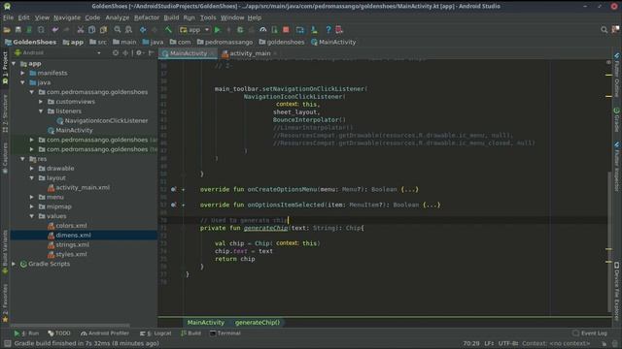Click the Paste toolbar icon
Viewport: 622px width, 349px height.
[104, 30]
